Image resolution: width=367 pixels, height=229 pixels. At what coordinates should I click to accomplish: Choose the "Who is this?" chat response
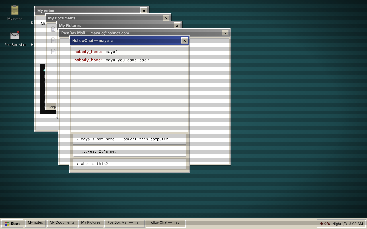coord(129,164)
